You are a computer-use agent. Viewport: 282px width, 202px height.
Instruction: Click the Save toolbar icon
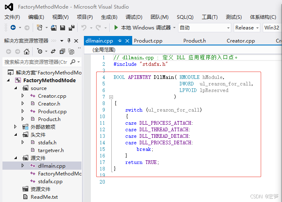click(62, 28)
